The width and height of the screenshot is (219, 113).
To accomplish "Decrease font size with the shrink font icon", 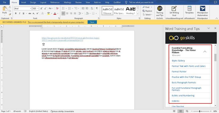I will tap(45, 9).
